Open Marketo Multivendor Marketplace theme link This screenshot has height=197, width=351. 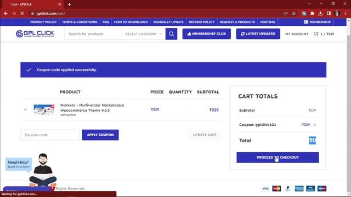point(92,108)
